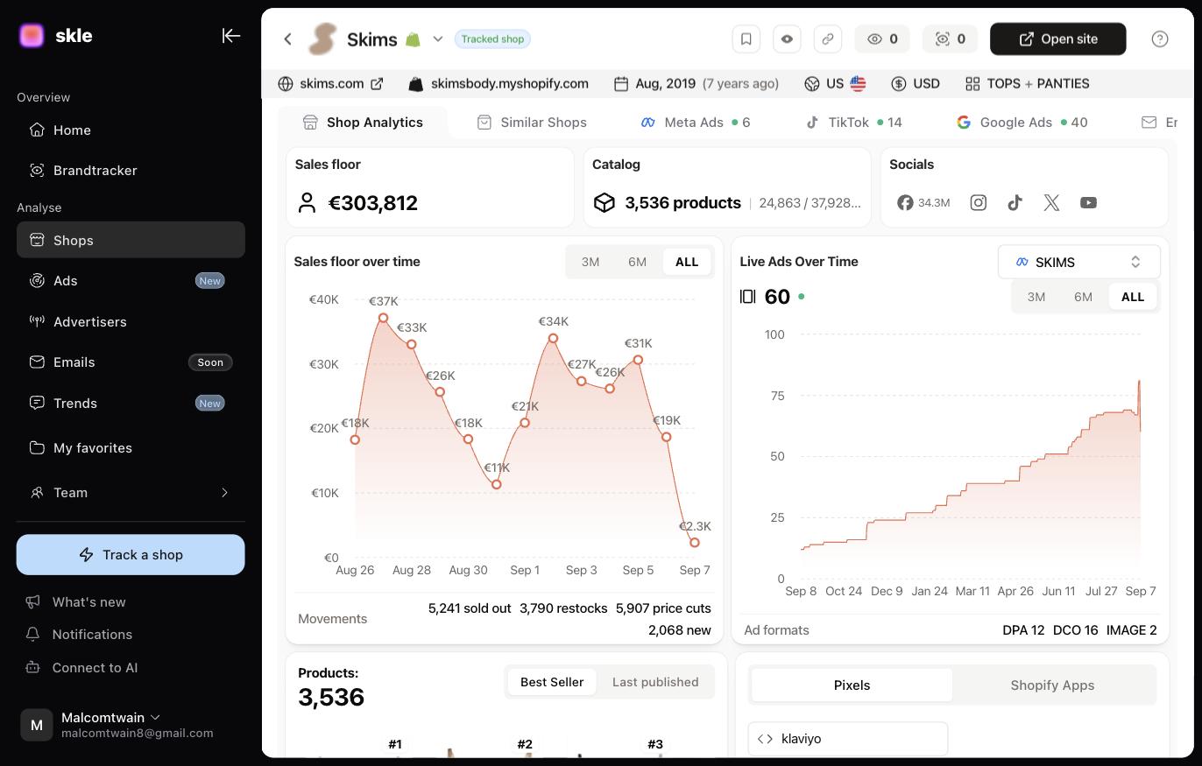1202x766 pixels.
Task: Open site in new window
Action: click(x=1058, y=39)
